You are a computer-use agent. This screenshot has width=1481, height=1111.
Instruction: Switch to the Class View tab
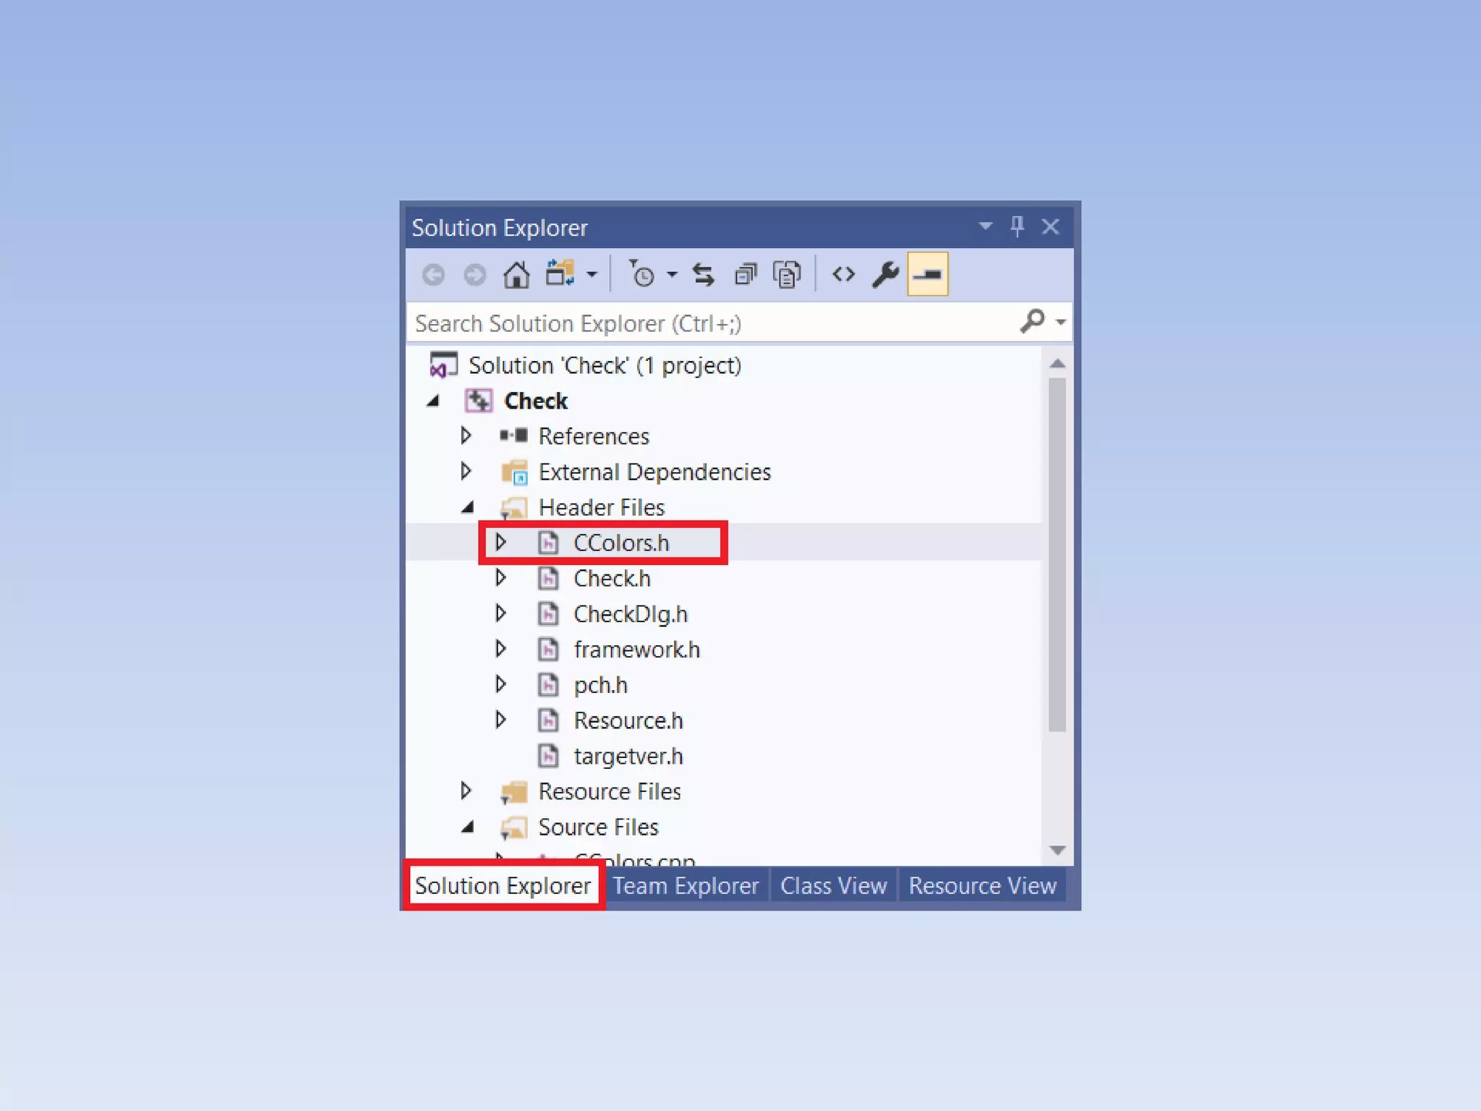click(x=833, y=885)
